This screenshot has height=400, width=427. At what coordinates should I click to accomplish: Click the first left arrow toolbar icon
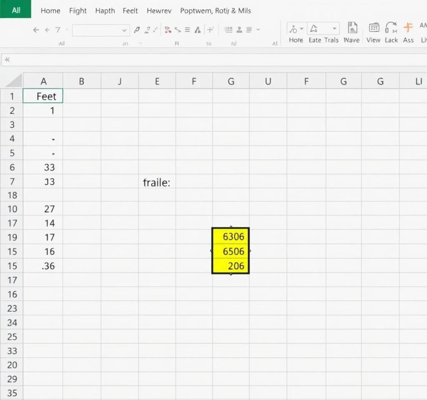pyautogui.click(x=36, y=30)
